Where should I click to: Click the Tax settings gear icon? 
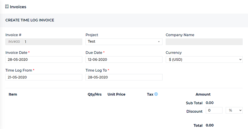click(156, 94)
